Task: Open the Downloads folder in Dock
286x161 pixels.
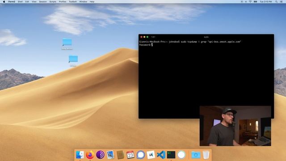Action: pyautogui.click(x=196, y=155)
